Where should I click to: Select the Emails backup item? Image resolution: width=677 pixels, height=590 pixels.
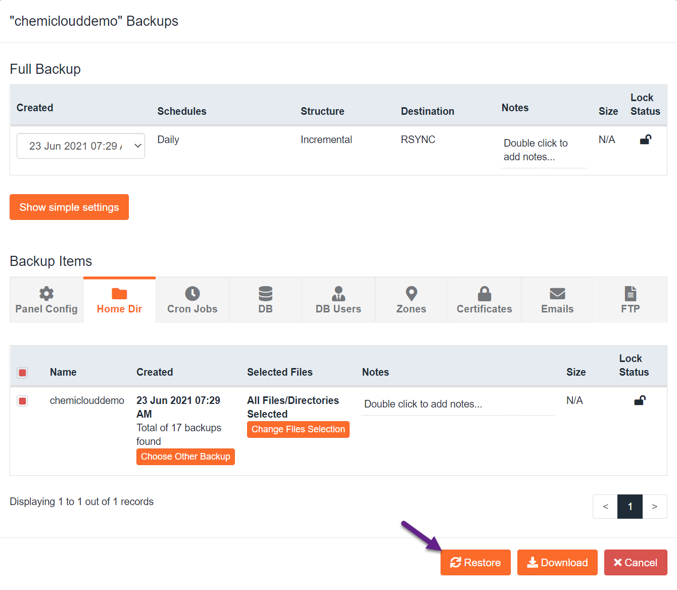coord(557,299)
